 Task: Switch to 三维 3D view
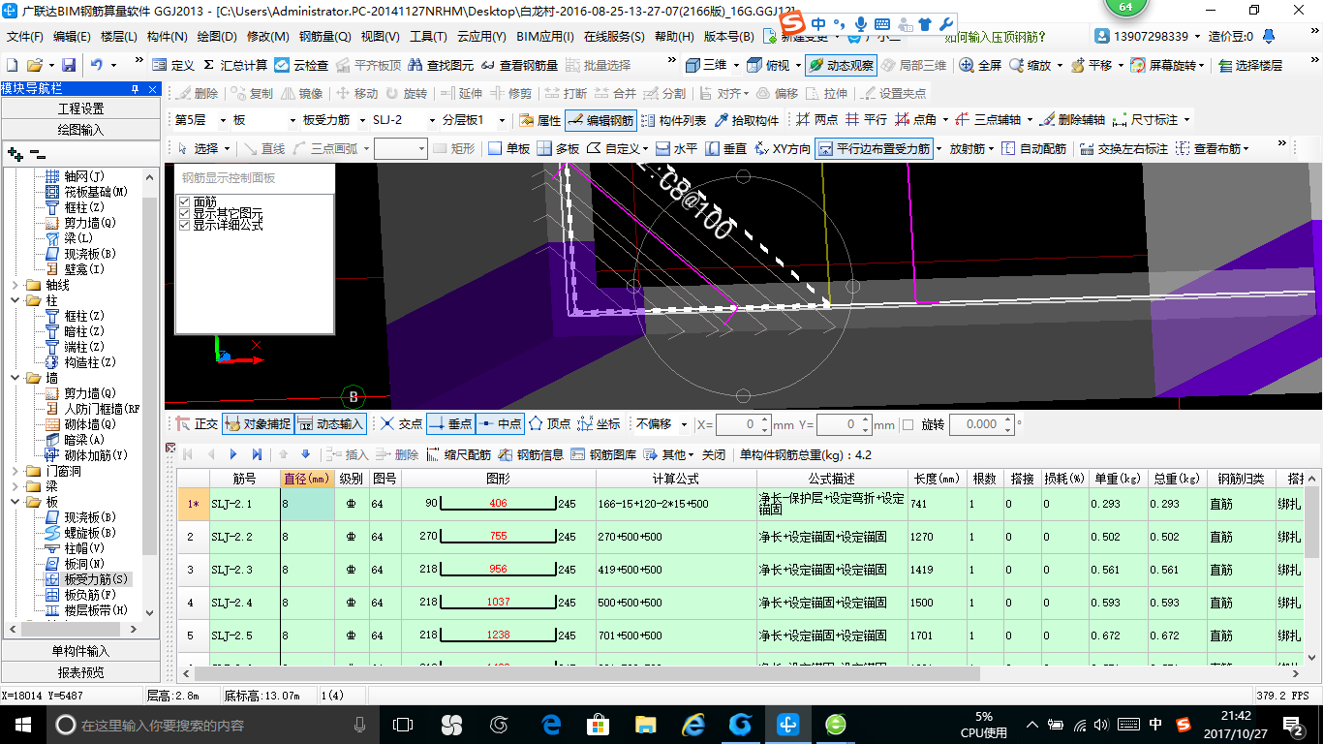point(707,65)
